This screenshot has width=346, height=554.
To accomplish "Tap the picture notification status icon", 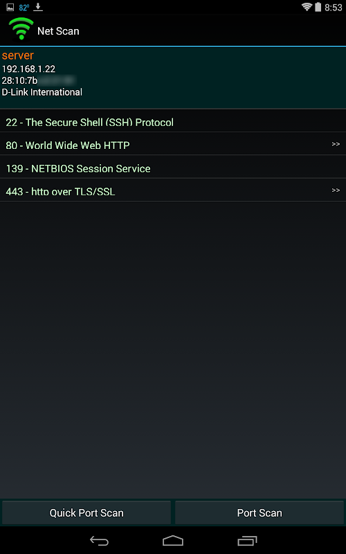I will [x=10, y=7].
